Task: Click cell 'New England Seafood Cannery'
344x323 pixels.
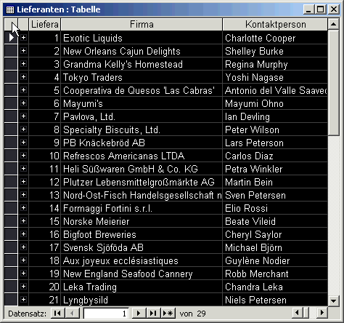Action: (142, 274)
